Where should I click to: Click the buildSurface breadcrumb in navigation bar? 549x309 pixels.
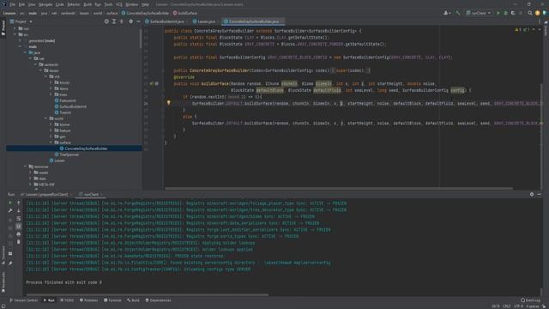coord(185,13)
